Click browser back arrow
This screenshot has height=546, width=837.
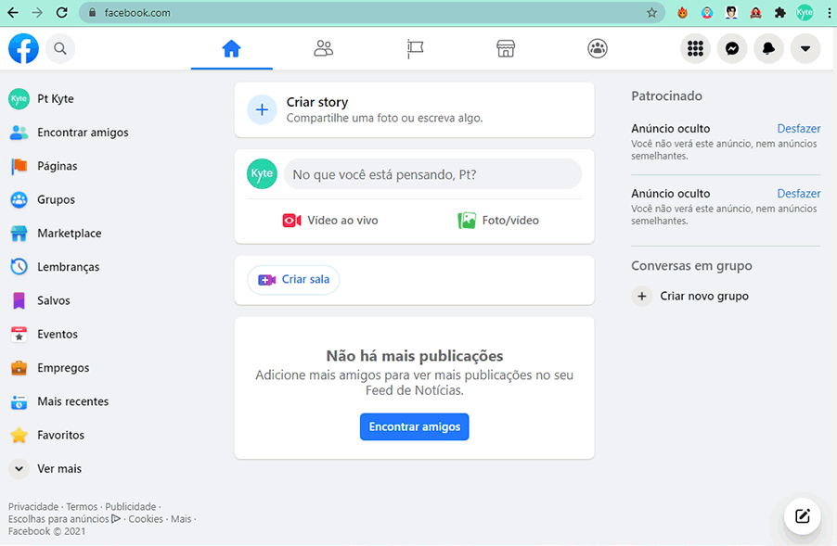click(13, 12)
